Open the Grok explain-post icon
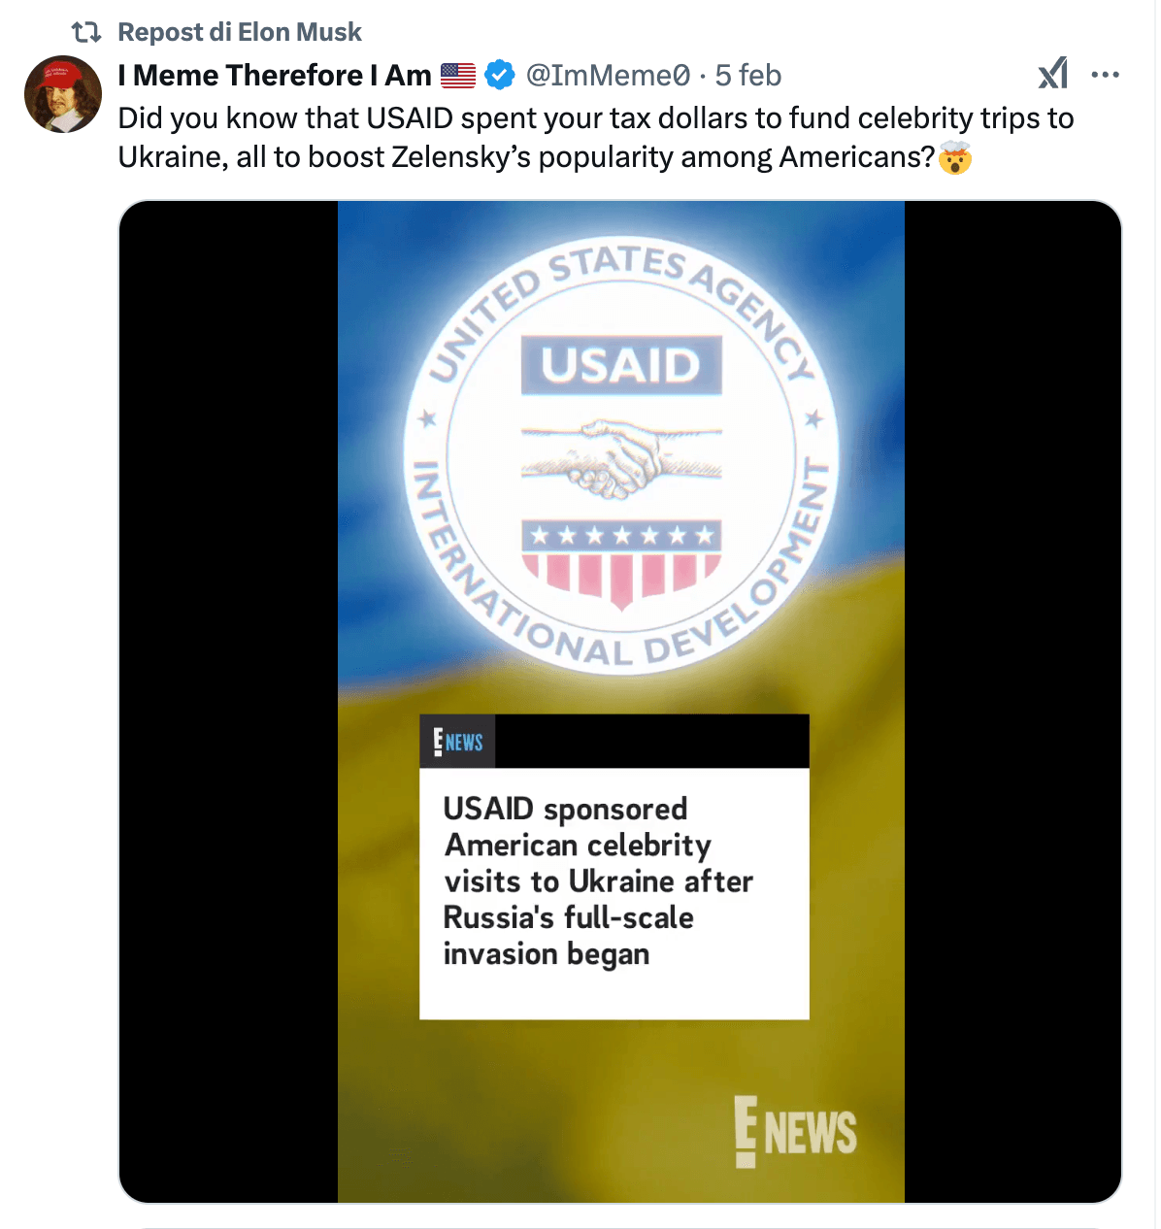1161x1229 pixels. (x=1053, y=74)
